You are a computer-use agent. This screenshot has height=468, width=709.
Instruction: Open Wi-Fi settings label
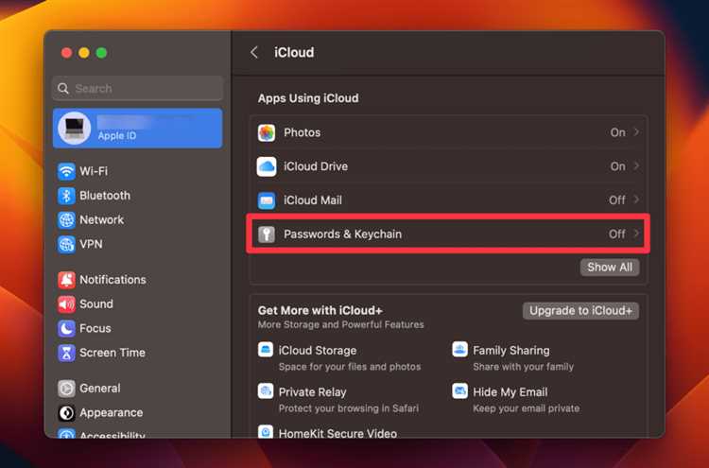(x=94, y=171)
